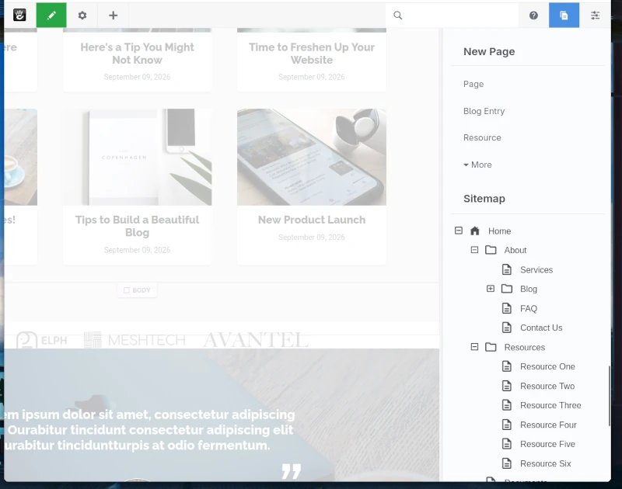Open 'Here's a Tip You Might Not Know' article
The image size is (622, 489).
138,54
